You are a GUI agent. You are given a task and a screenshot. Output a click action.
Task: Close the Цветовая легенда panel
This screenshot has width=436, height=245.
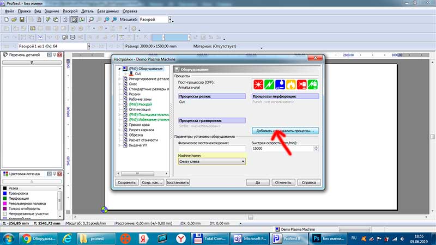point(59,174)
